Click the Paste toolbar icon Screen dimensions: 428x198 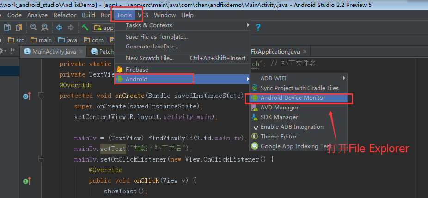pos(19,27)
